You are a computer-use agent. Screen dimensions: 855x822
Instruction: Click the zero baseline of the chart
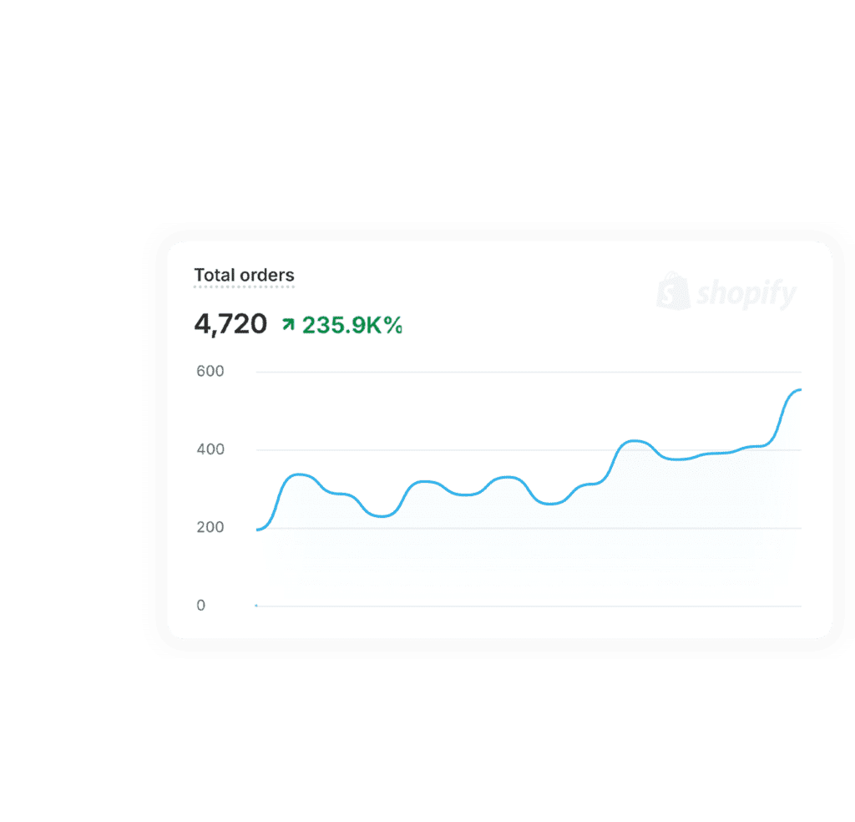point(529,606)
